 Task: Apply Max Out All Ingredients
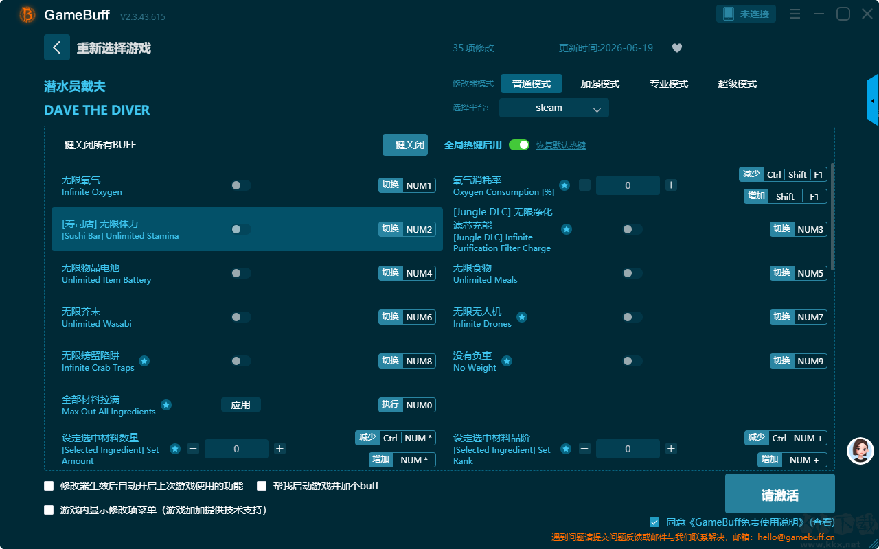click(241, 405)
